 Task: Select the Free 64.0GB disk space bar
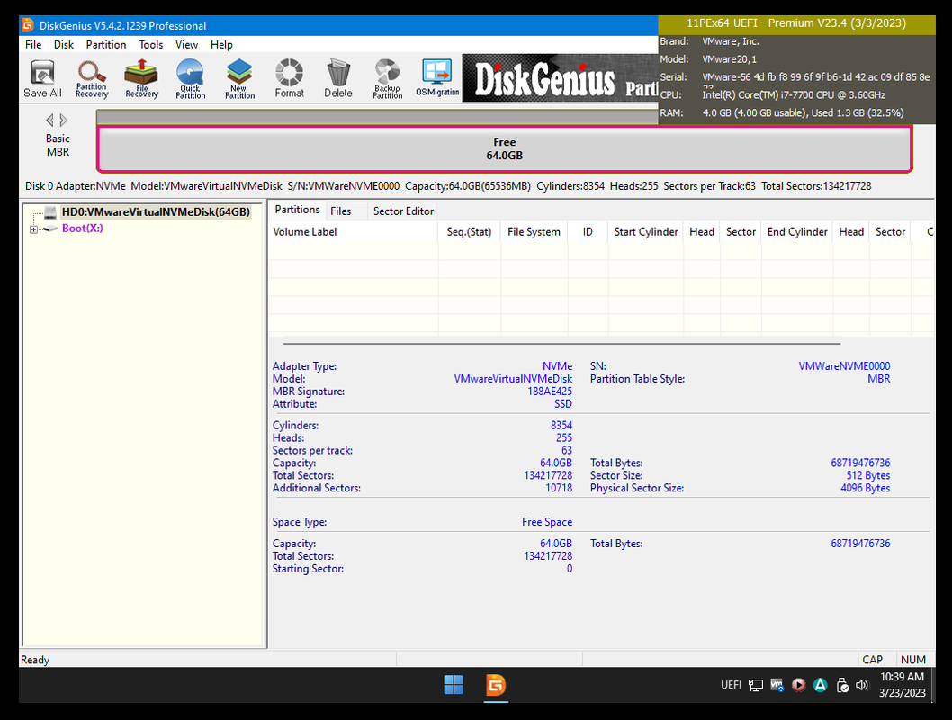[505, 148]
